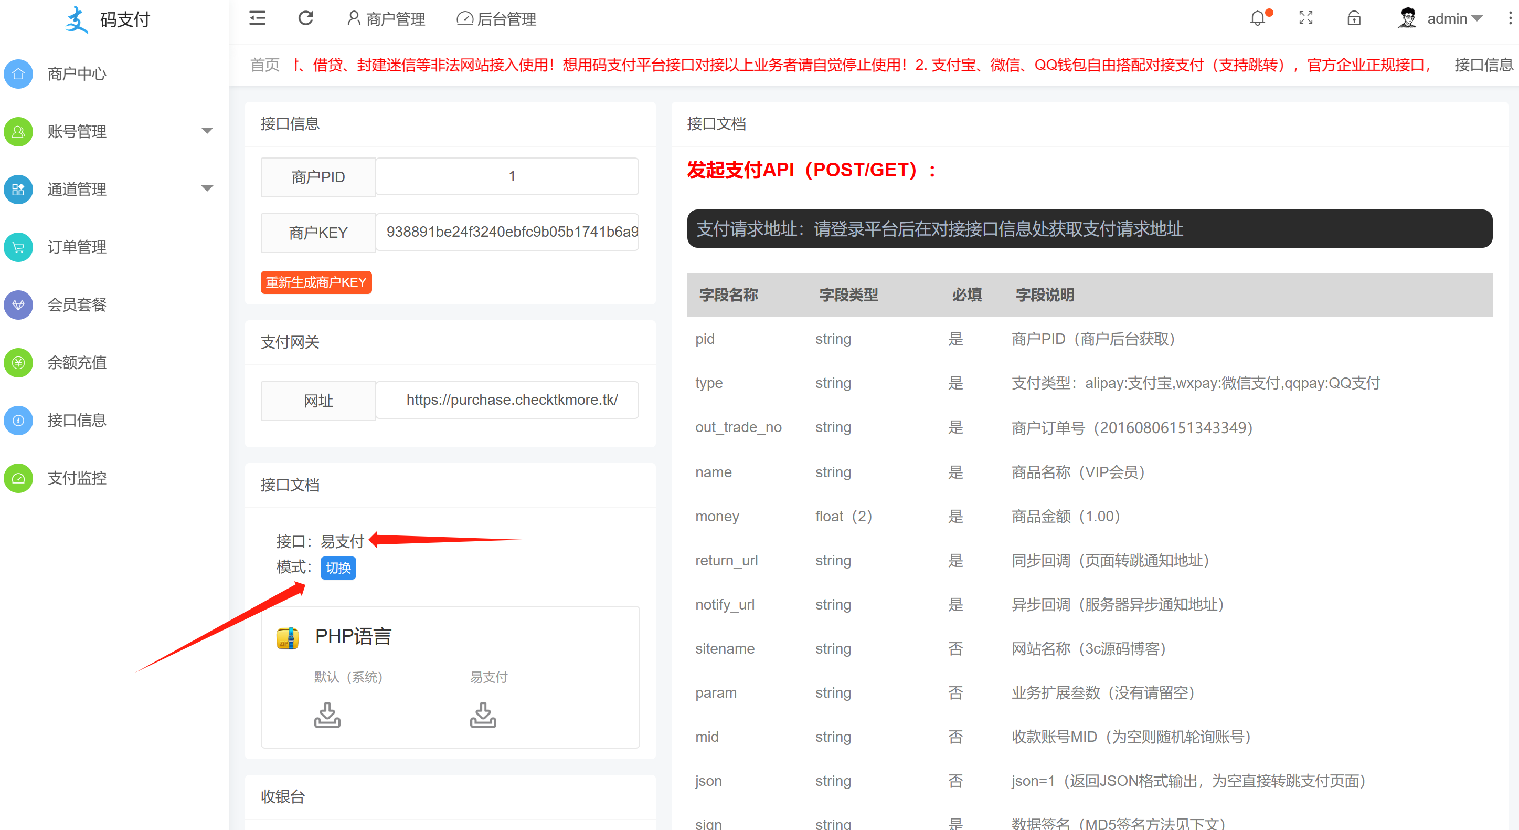
Task: Click the float（2） type cell
Action: 843,517
